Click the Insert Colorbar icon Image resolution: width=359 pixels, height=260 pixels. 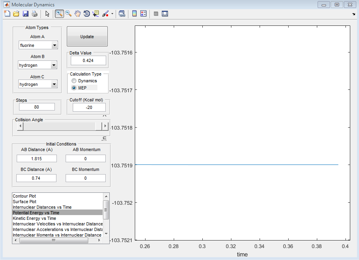134,14
